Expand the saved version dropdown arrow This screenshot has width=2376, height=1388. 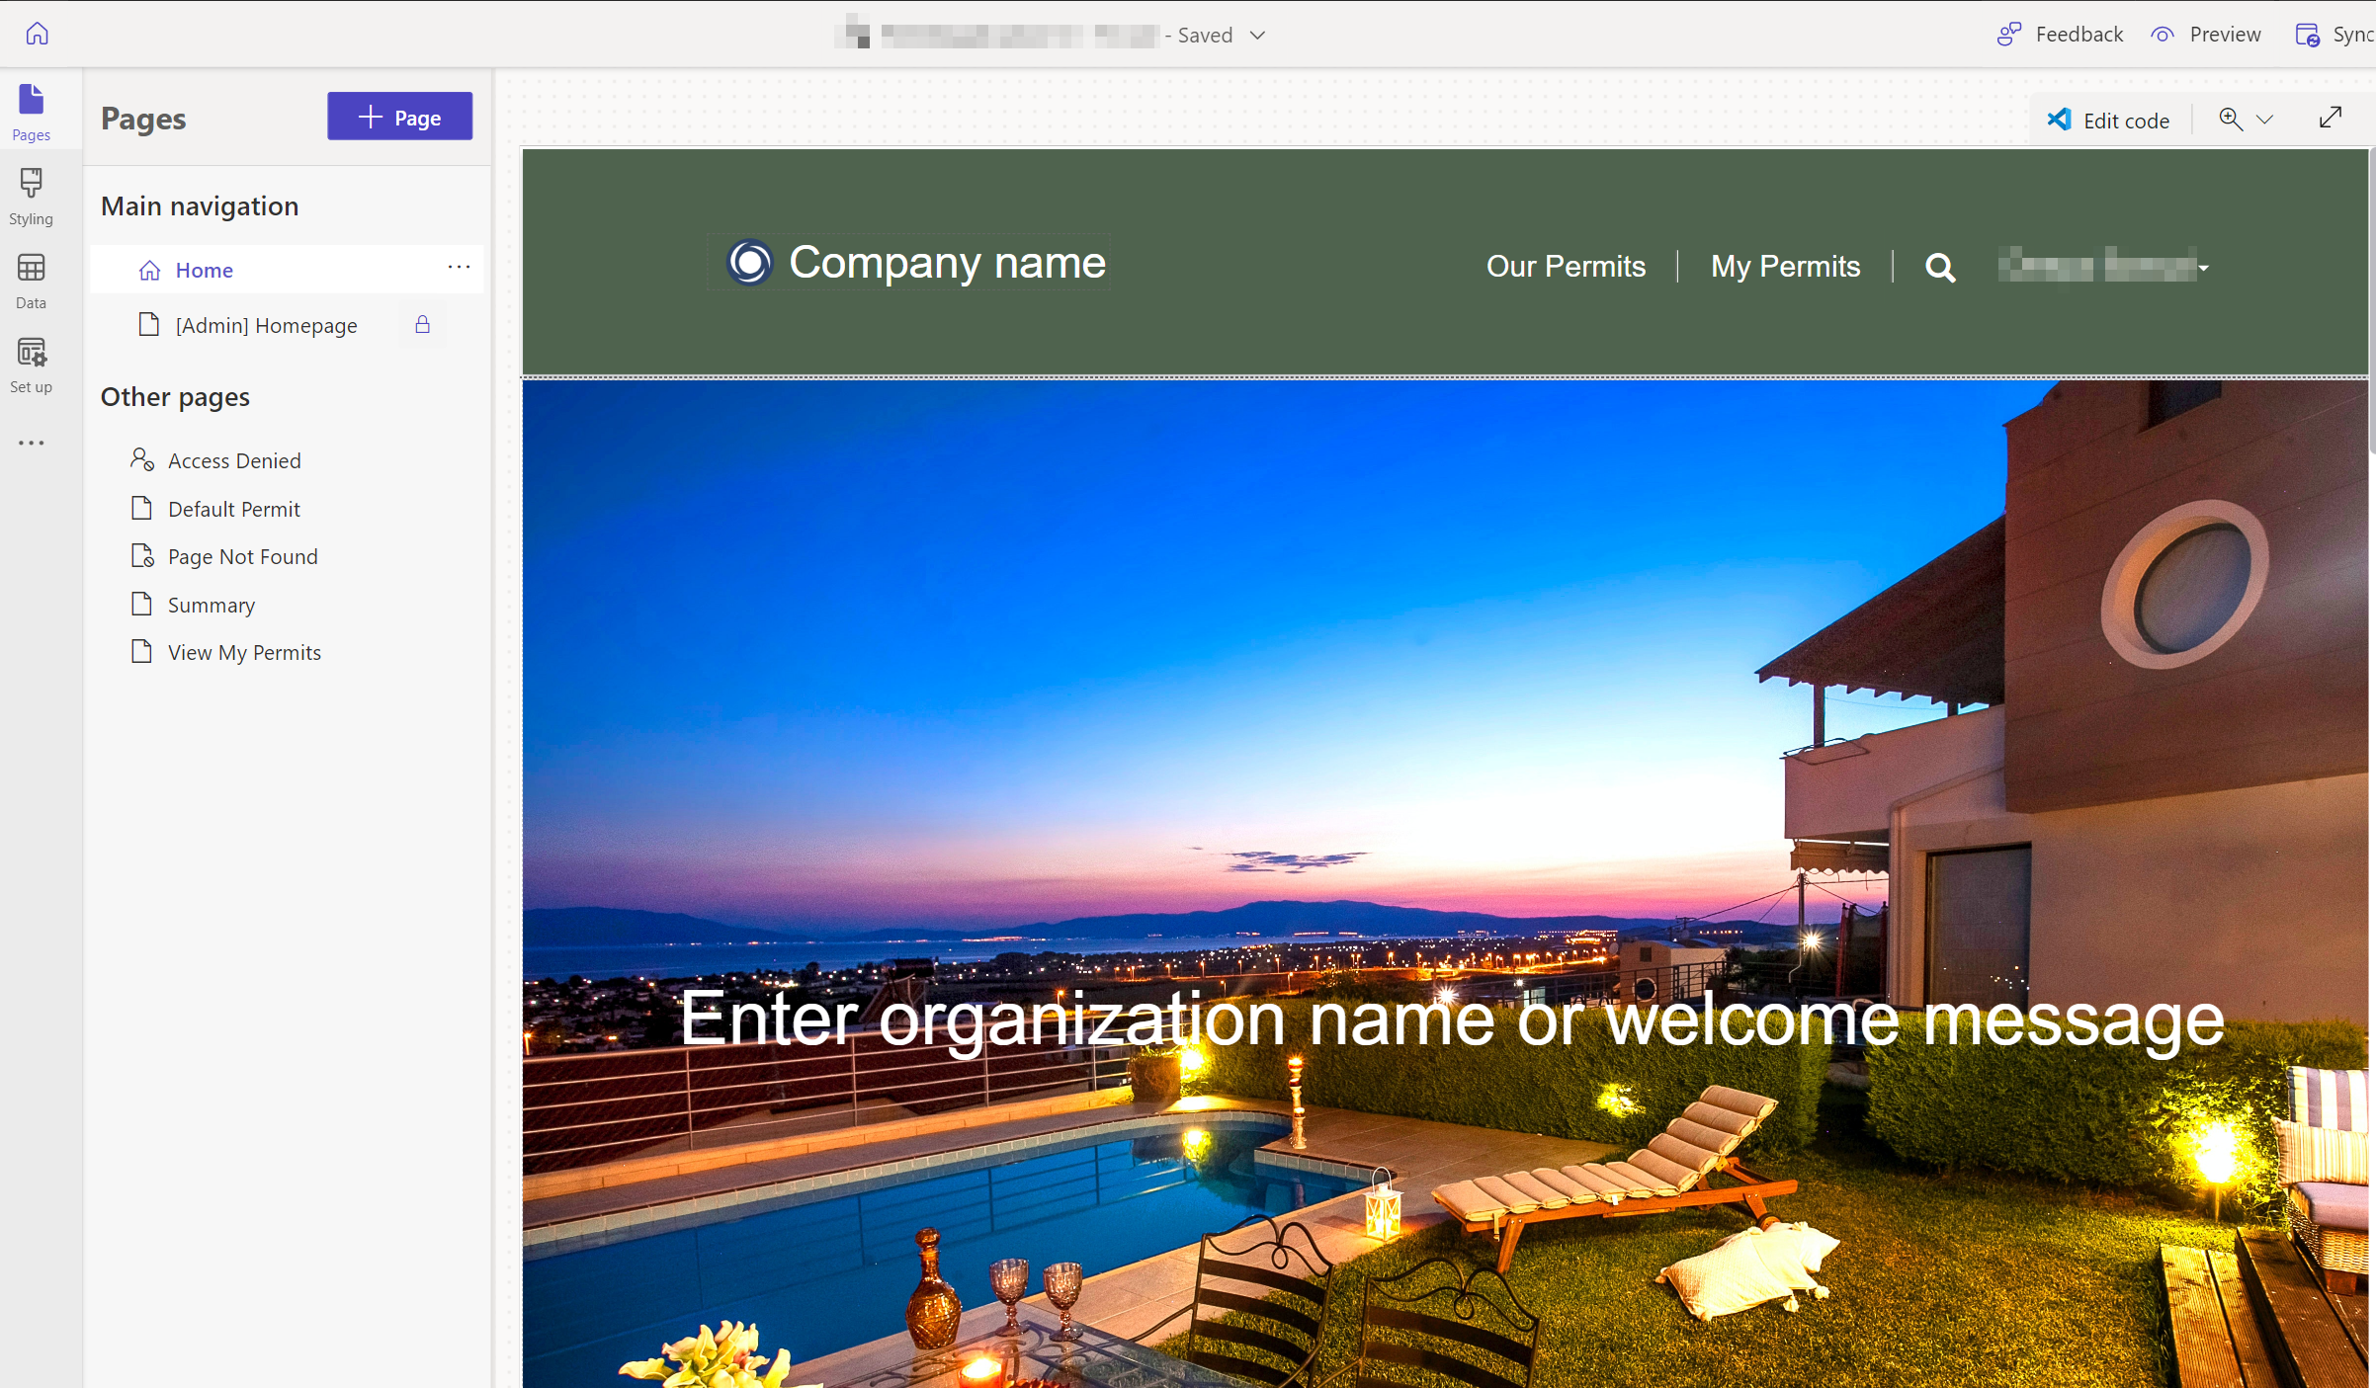click(x=1261, y=33)
